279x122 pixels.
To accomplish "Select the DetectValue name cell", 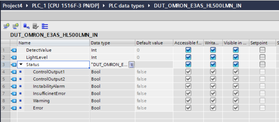I will pos(53,50).
